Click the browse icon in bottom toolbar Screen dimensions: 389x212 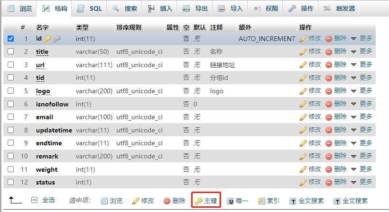104,201
